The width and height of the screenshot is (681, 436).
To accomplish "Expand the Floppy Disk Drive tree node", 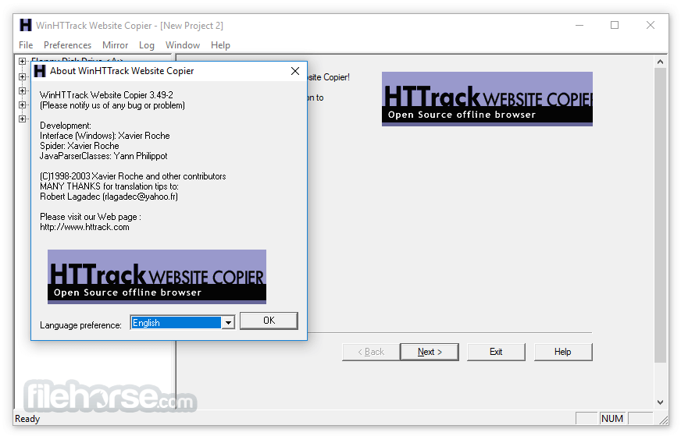I will click(22, 61).
